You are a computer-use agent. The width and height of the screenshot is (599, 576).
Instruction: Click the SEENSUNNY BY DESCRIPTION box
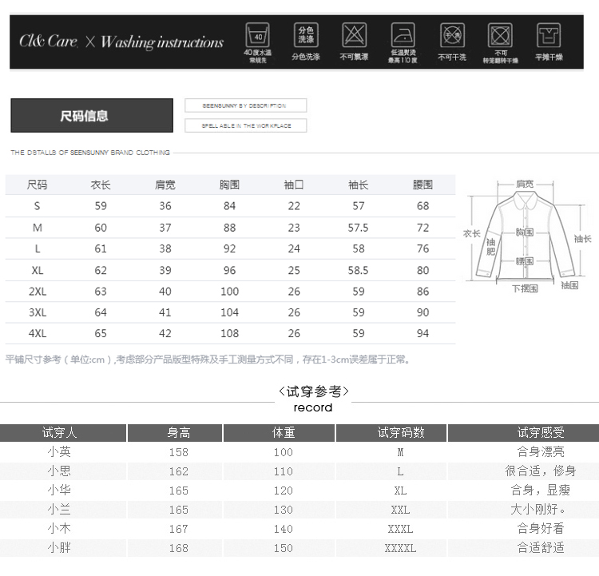[246, 105]
